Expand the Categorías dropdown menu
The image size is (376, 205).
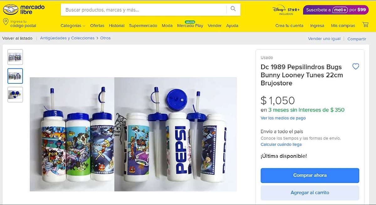click(73, 26)
